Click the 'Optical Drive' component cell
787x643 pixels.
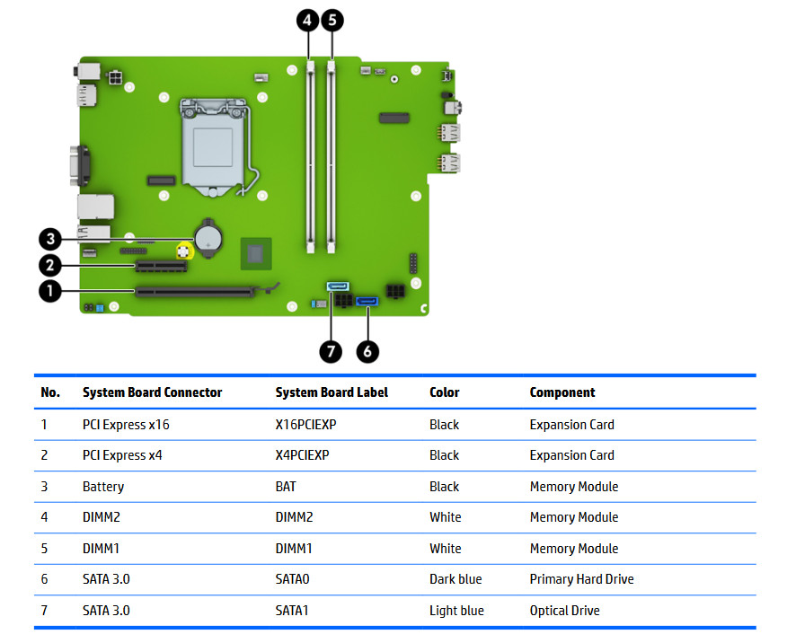(x=565, y=611)
